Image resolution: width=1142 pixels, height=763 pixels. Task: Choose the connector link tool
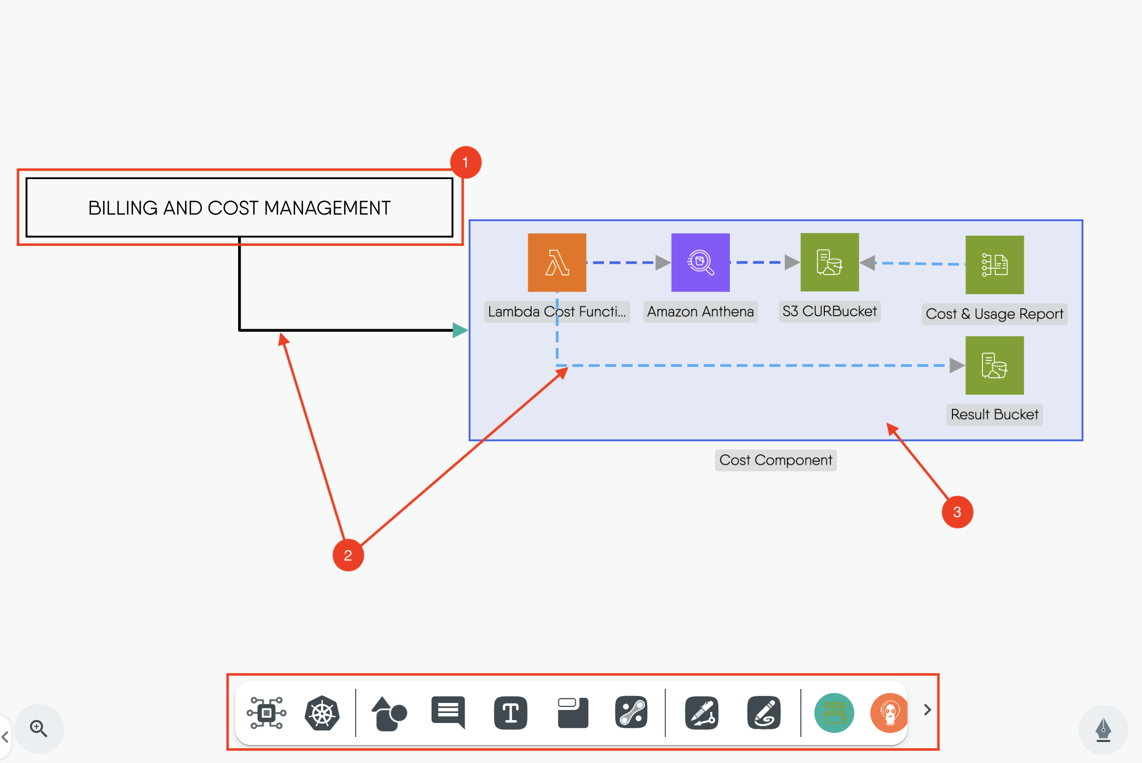tap(631, 712)
